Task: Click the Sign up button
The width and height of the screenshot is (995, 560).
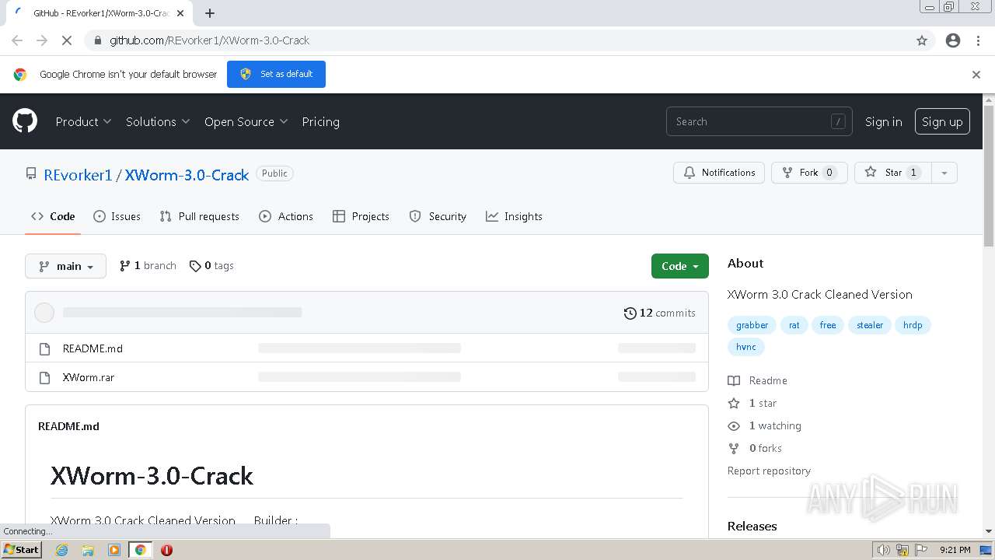Action: (x=942, y=121)
